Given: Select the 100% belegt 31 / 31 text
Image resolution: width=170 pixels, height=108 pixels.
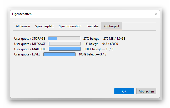Looking at the screenshot, I should pos(99,49).
